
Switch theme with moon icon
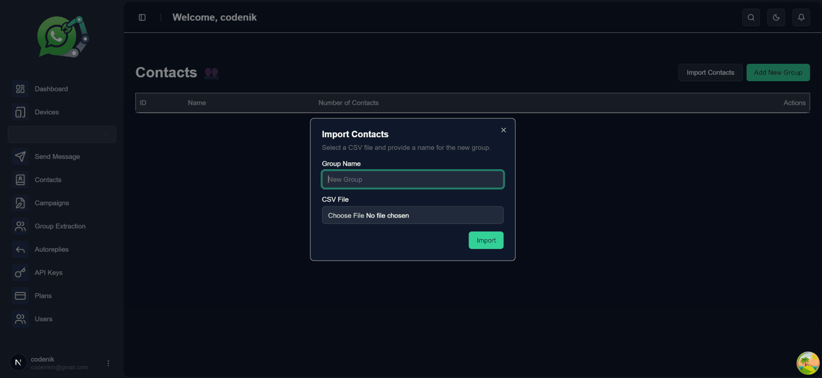(x=776, y=17)
